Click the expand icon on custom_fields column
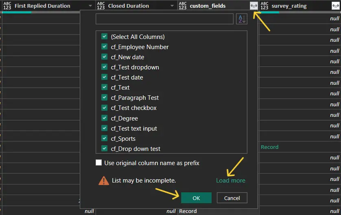Image resolution: width=341 pixels, height=215 pixels. tap(254, 6)
